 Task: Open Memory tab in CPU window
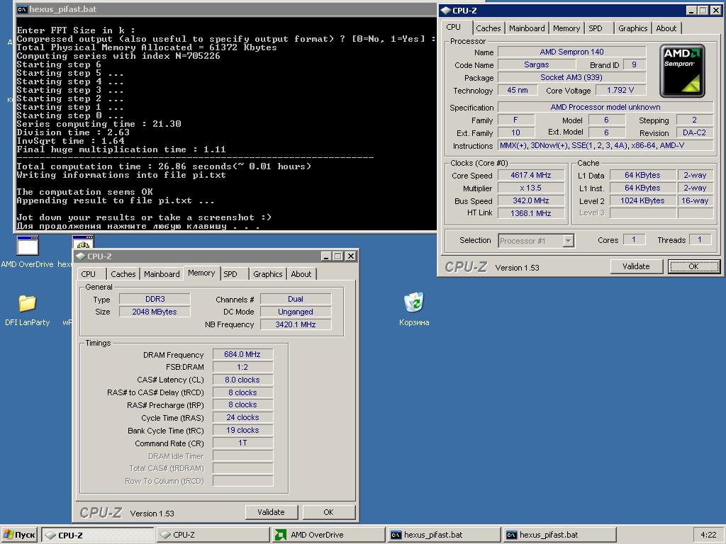[x=566, y=28]
